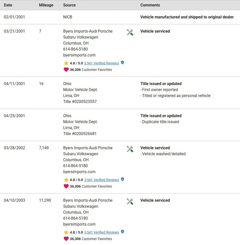Click the Comments column header
240x245 pixels.
tap(150, 5)
